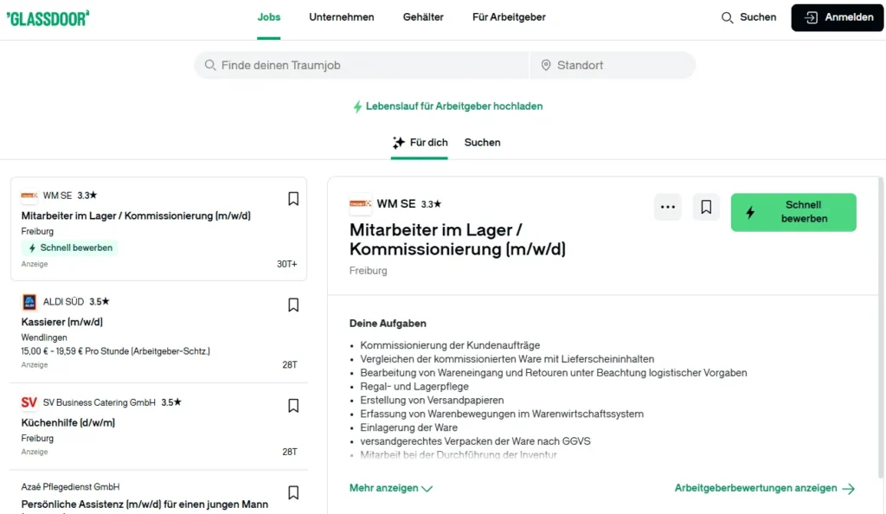
Task: Click the ALDI SÜD company logo
Action: 28,301
